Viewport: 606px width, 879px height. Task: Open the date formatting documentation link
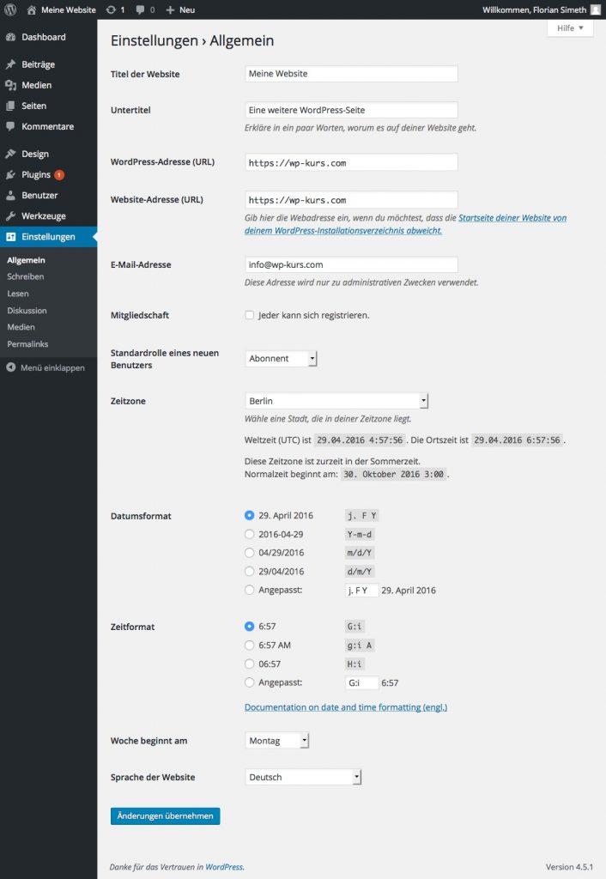[348, 706]
